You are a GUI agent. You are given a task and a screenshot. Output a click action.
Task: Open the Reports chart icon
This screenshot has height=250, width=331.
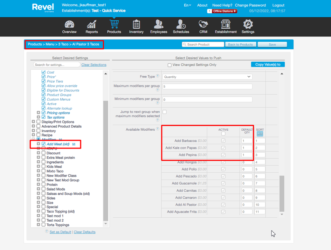(x=92, y=25)
